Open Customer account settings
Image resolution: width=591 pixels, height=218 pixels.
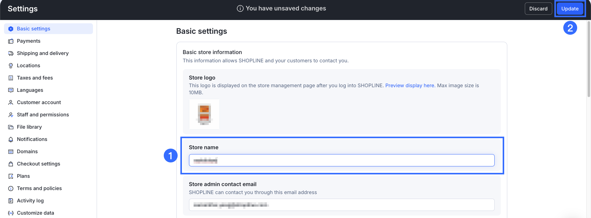(39, 103)
